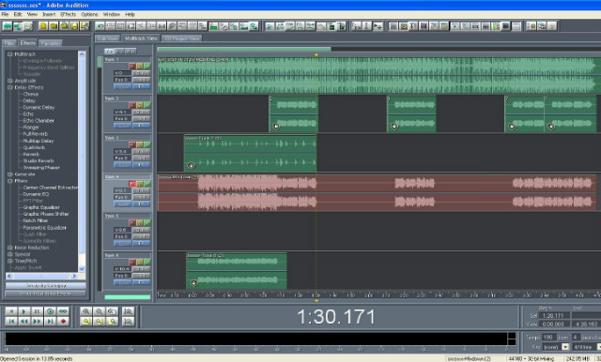Select the Time Selection tool
Viewport: 601px width, 362px height.
[x=367, y=26]
